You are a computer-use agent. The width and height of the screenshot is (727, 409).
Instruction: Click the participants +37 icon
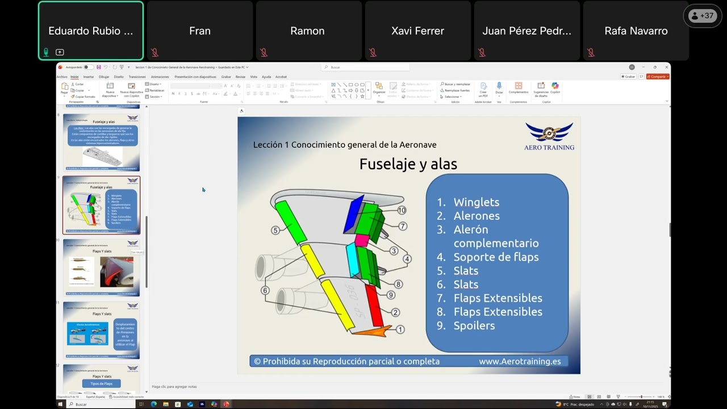pyautogui.click(x=703, y=16)
